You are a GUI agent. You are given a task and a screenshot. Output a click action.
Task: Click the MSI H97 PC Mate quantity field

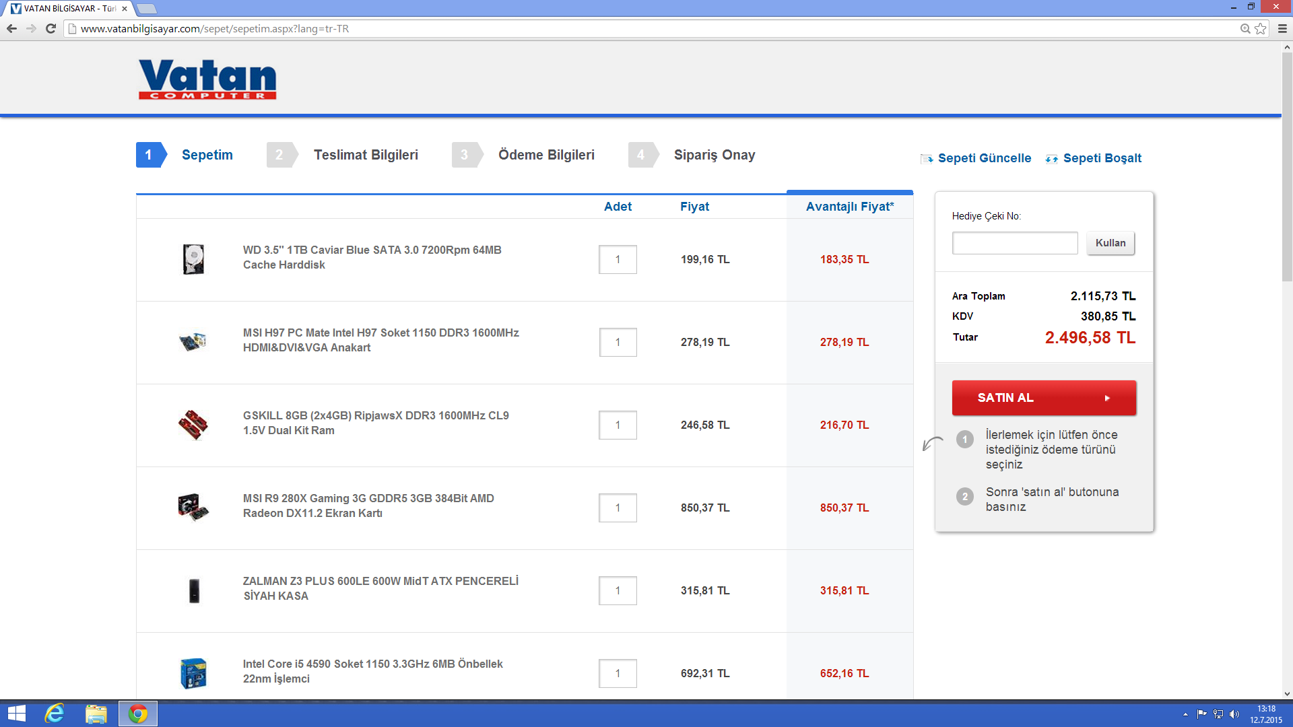coord(618,342)
